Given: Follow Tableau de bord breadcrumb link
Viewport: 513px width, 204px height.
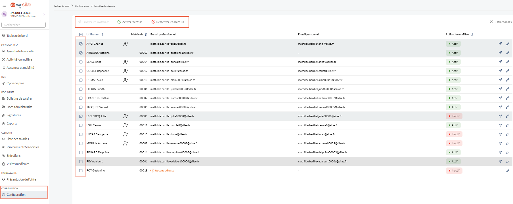Looking at the screenshot, I should coord(61,6).
